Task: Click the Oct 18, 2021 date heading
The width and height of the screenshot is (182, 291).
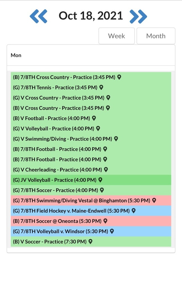Action: pos(91,16)
